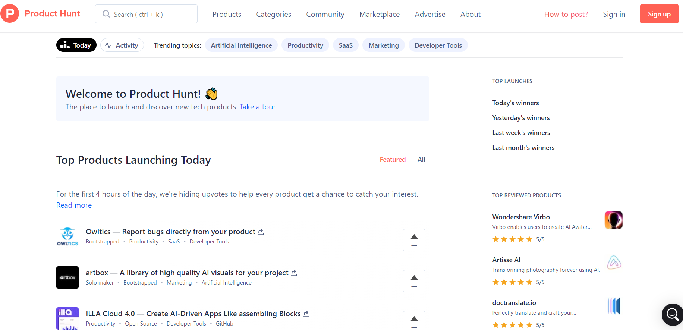
Task: Open Yesterday's winners link
Action: click(x=521, y=118)
